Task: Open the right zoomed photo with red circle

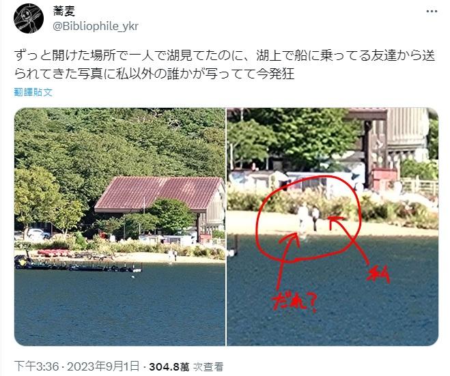Action: click(333, 227)
